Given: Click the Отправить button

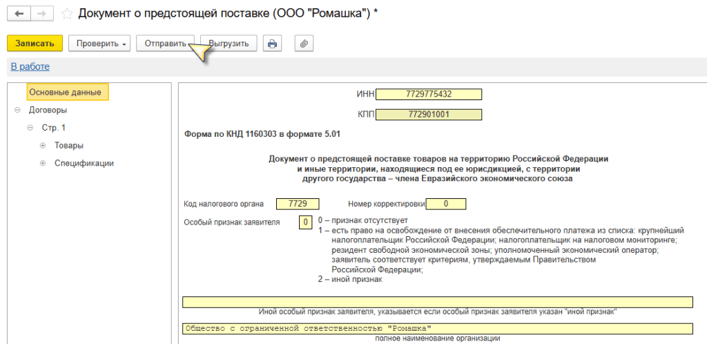Looking at the screenshot, I should 165,44.
